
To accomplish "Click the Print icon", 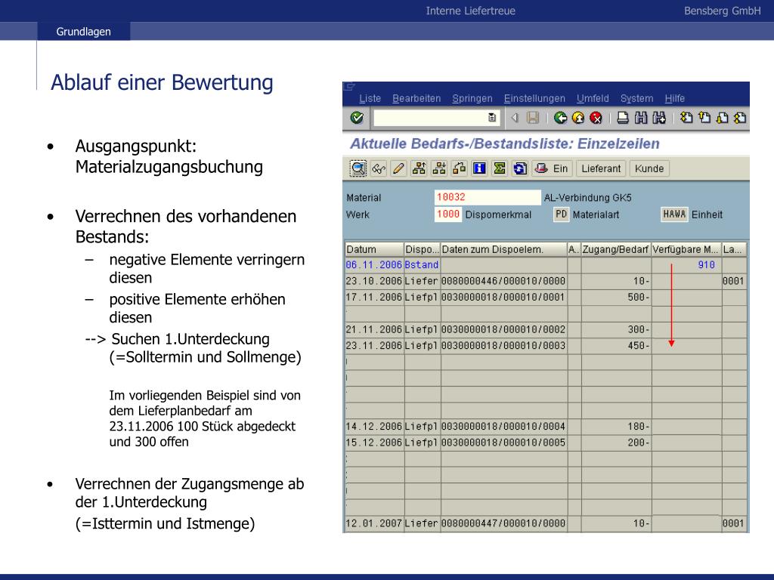I will point(623,118).
